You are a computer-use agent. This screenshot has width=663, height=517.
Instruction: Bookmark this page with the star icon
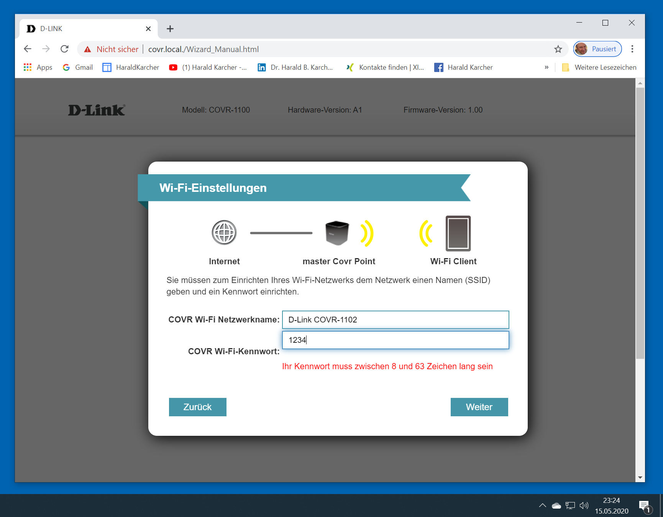558,49
